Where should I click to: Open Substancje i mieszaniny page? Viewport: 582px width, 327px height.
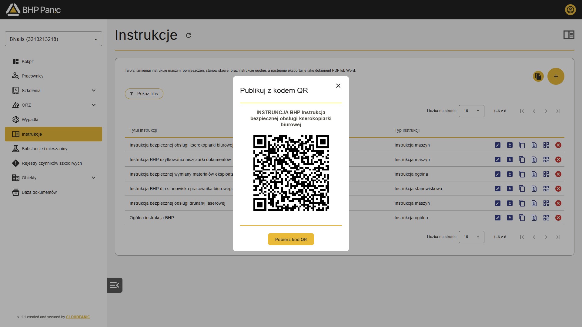click(x=53, y=149)
